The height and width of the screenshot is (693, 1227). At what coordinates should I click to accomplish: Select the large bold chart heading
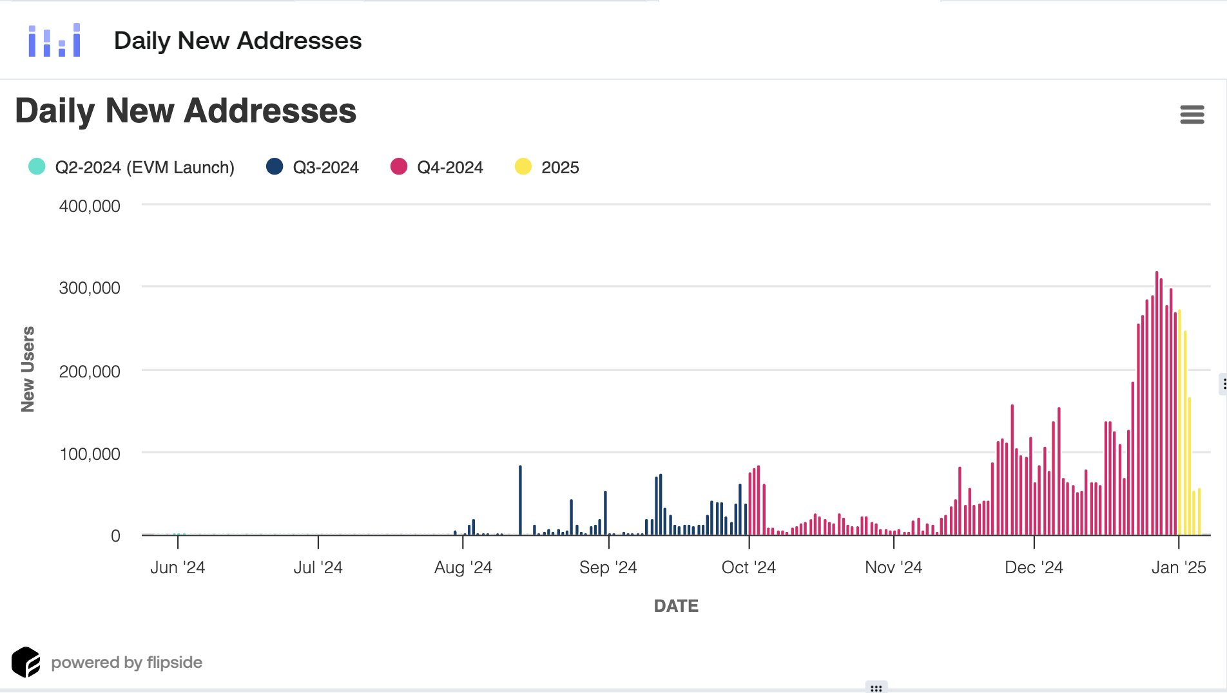click(186, 111)
